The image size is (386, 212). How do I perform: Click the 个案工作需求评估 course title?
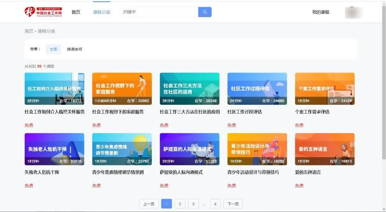click(x=312, y=112)
